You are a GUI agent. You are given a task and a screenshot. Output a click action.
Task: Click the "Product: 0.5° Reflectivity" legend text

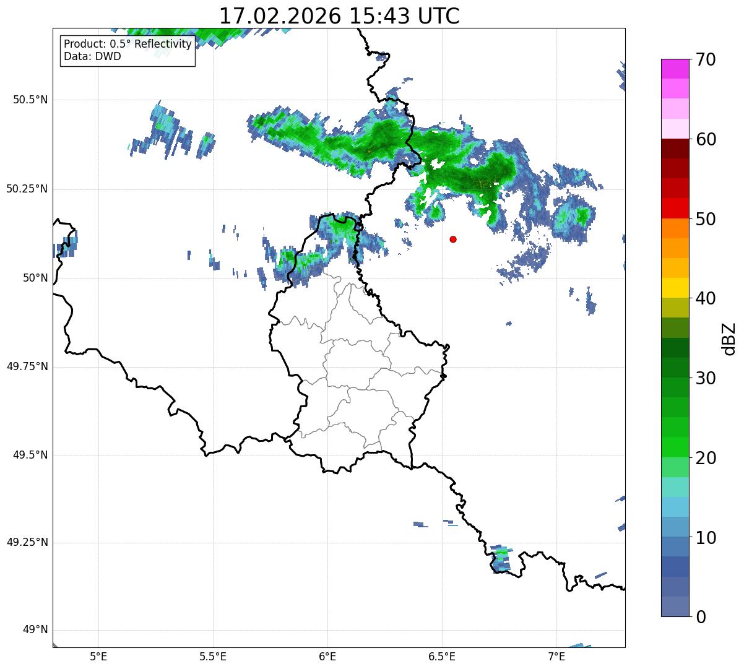(x=128, y=45)
